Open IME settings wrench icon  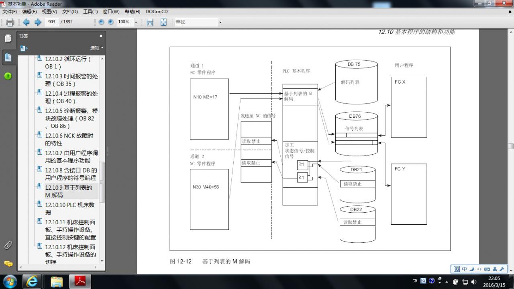point(502,269)
